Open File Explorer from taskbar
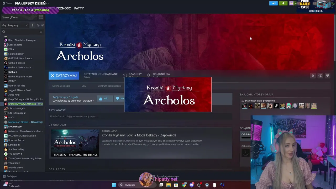This screenshot has width=336, height=189. click(169, 185)
